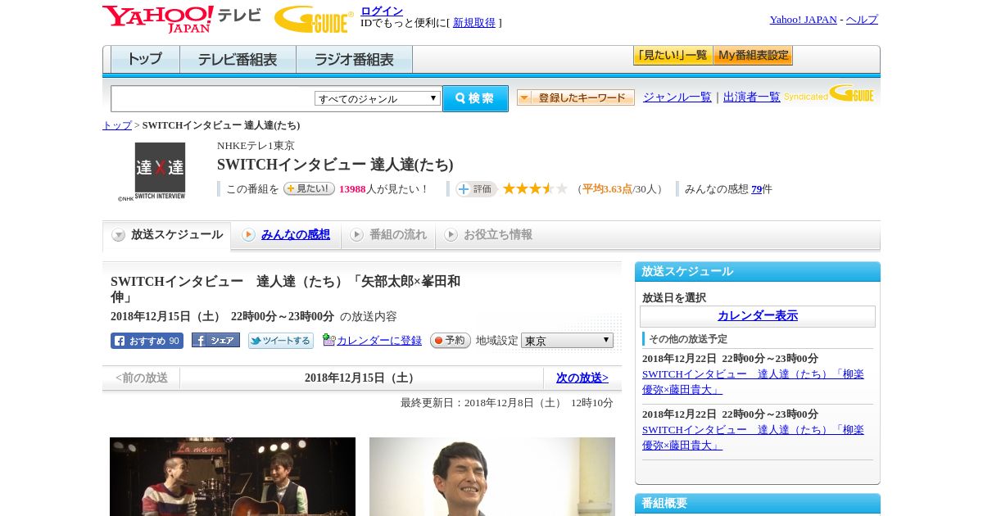The image size is (983, 516).
Task: Click the calendar icon beside カレンダーに登録
Action: click(x=328, y=340)
